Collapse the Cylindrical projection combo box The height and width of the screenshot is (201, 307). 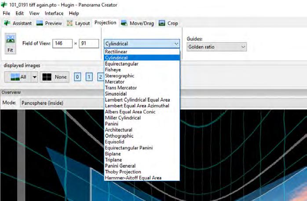pyautogui.click(x=142, y=44)
